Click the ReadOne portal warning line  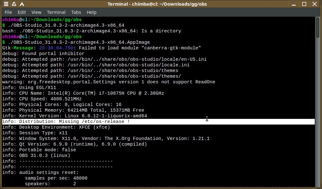tap(109, 82)
